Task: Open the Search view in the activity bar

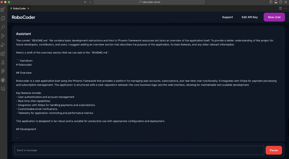Action: 3,27
